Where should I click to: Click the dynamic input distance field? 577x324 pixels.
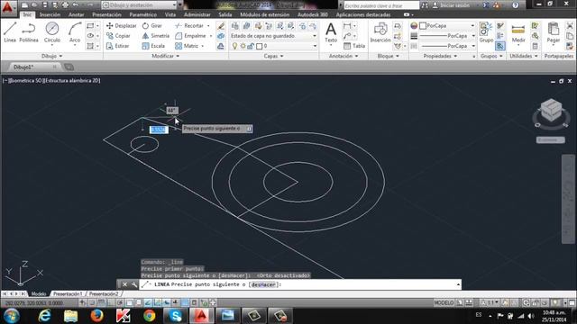click(159, 130)
